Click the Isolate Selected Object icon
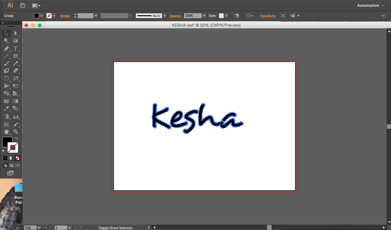The image size is (391, 230). pos(283,16)
